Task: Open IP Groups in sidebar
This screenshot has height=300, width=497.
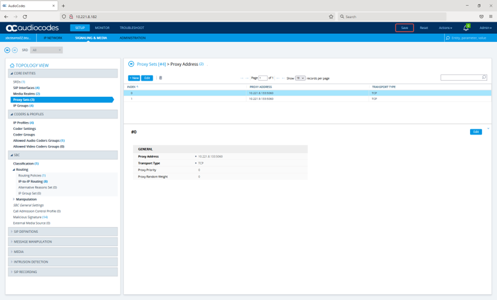Action: (23, 106)
